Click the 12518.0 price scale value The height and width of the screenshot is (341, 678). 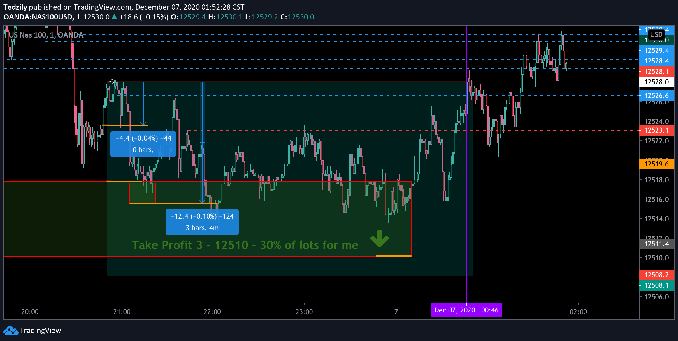point(656,180)
